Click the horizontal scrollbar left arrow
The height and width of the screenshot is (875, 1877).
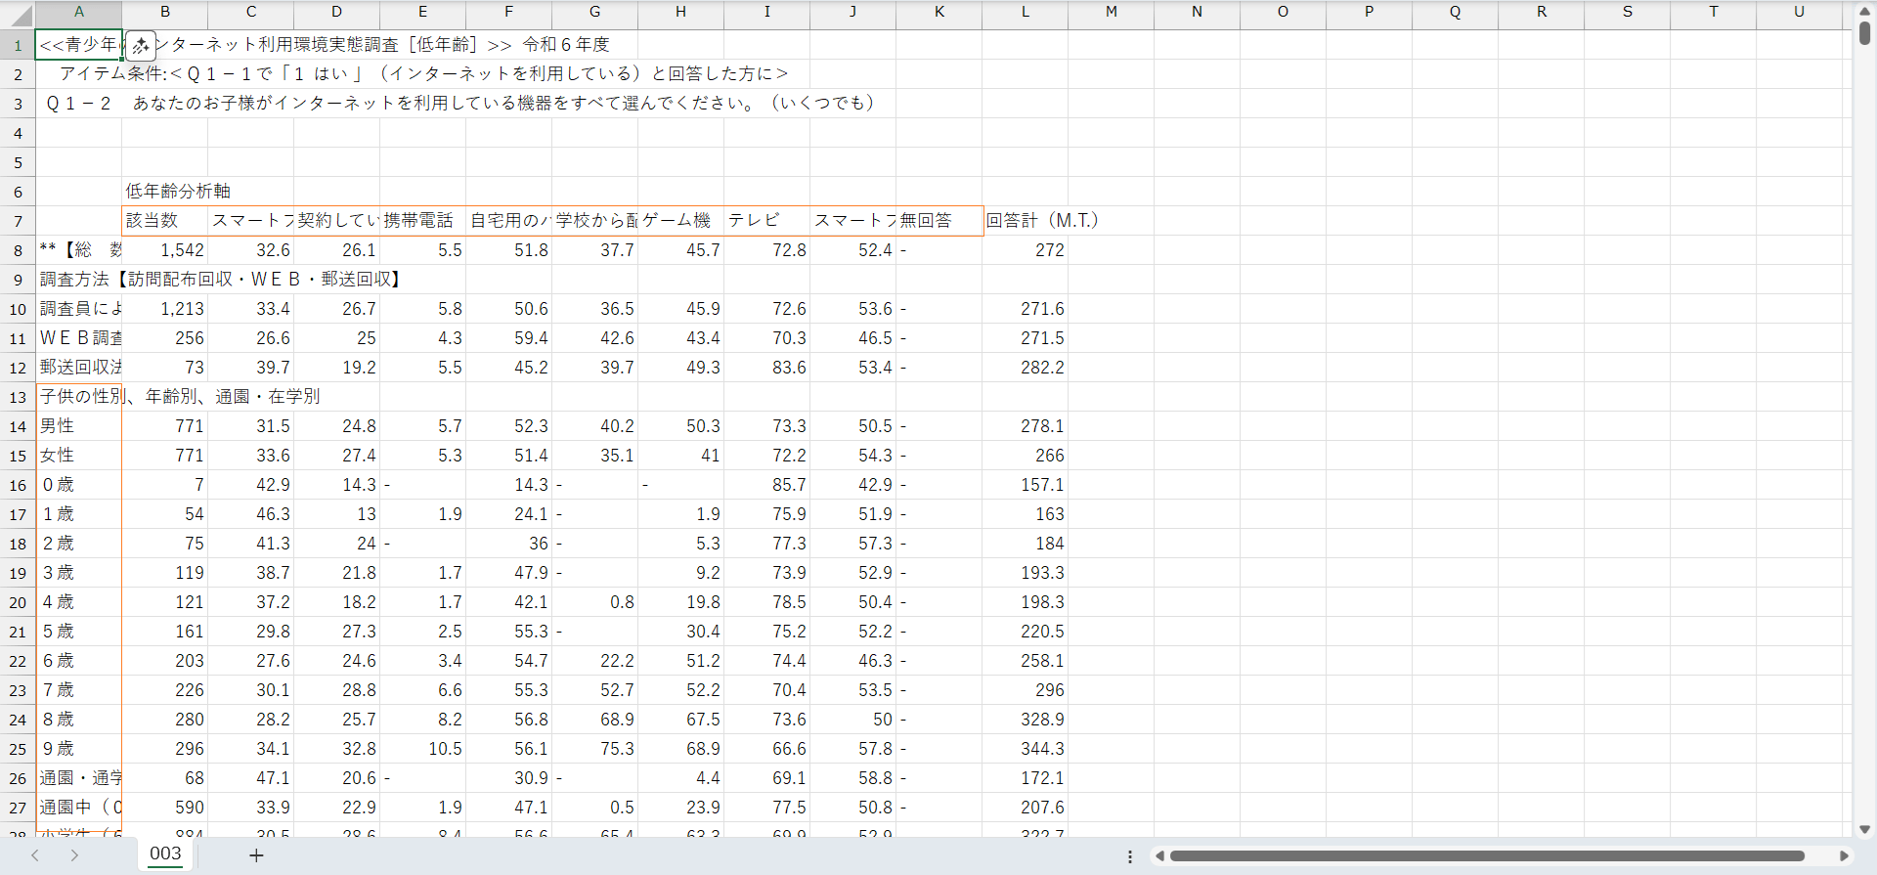pyautogui.click(x=1159, y=856)
